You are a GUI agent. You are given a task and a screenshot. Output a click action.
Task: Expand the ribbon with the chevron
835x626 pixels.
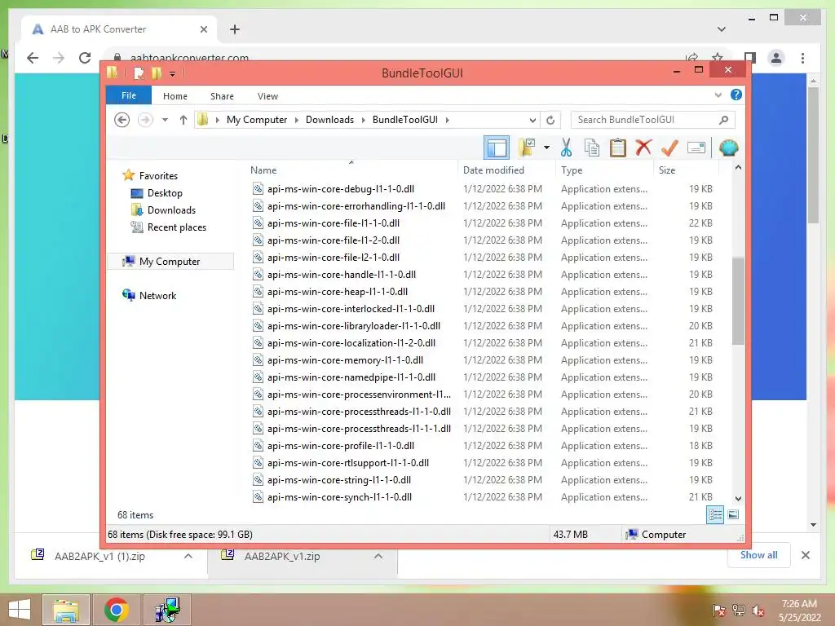click(x=718, y=95)
